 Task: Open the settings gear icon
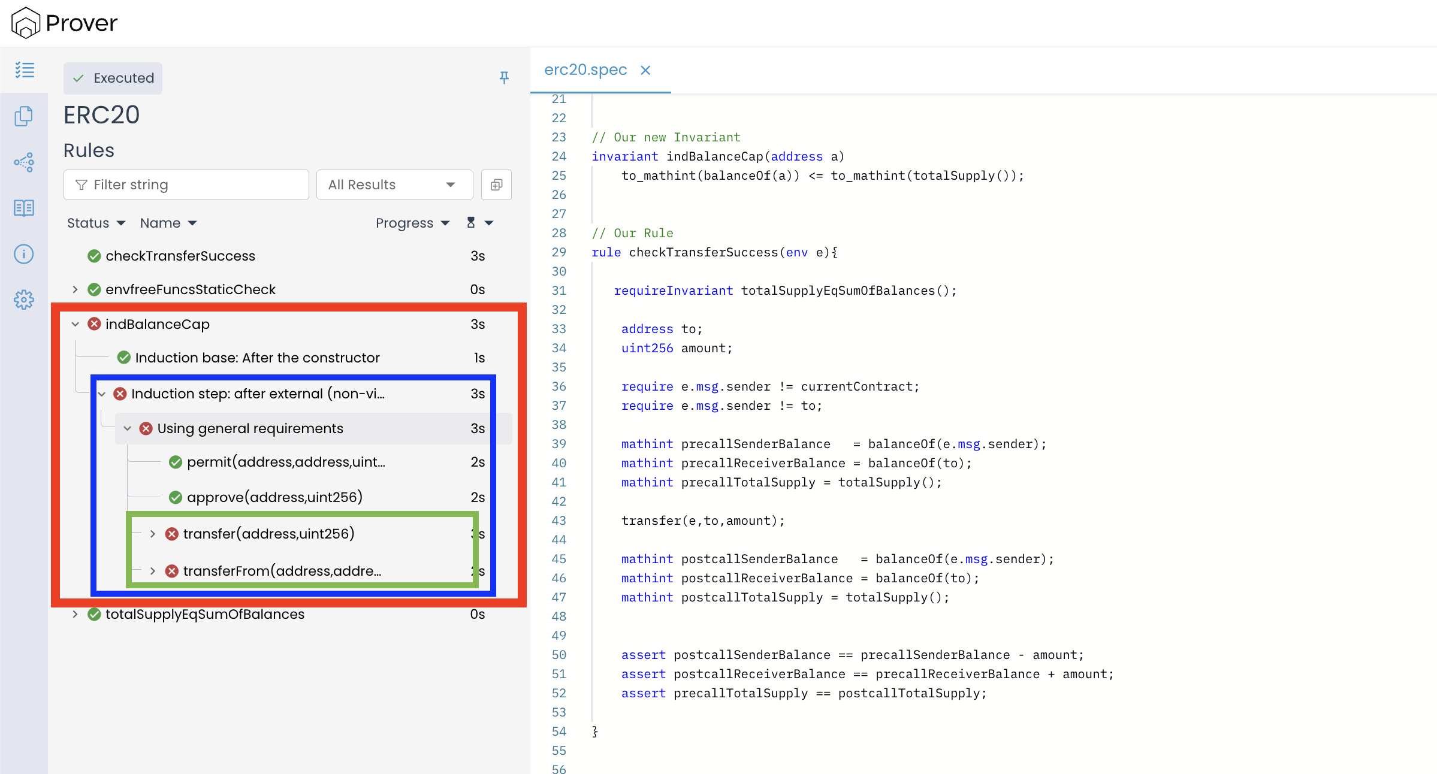(24, 300)
